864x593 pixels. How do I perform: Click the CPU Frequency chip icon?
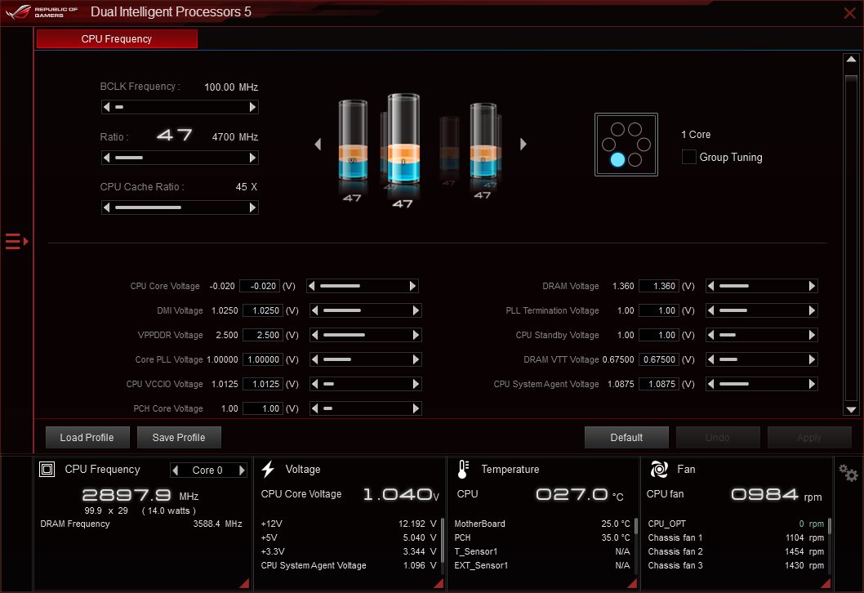[x=47, y=469]
